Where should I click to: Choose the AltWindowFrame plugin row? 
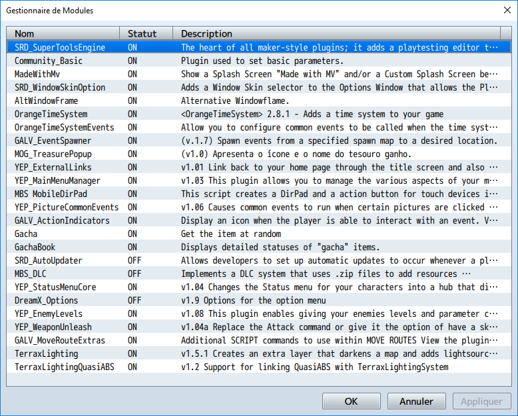pos(259,101)
